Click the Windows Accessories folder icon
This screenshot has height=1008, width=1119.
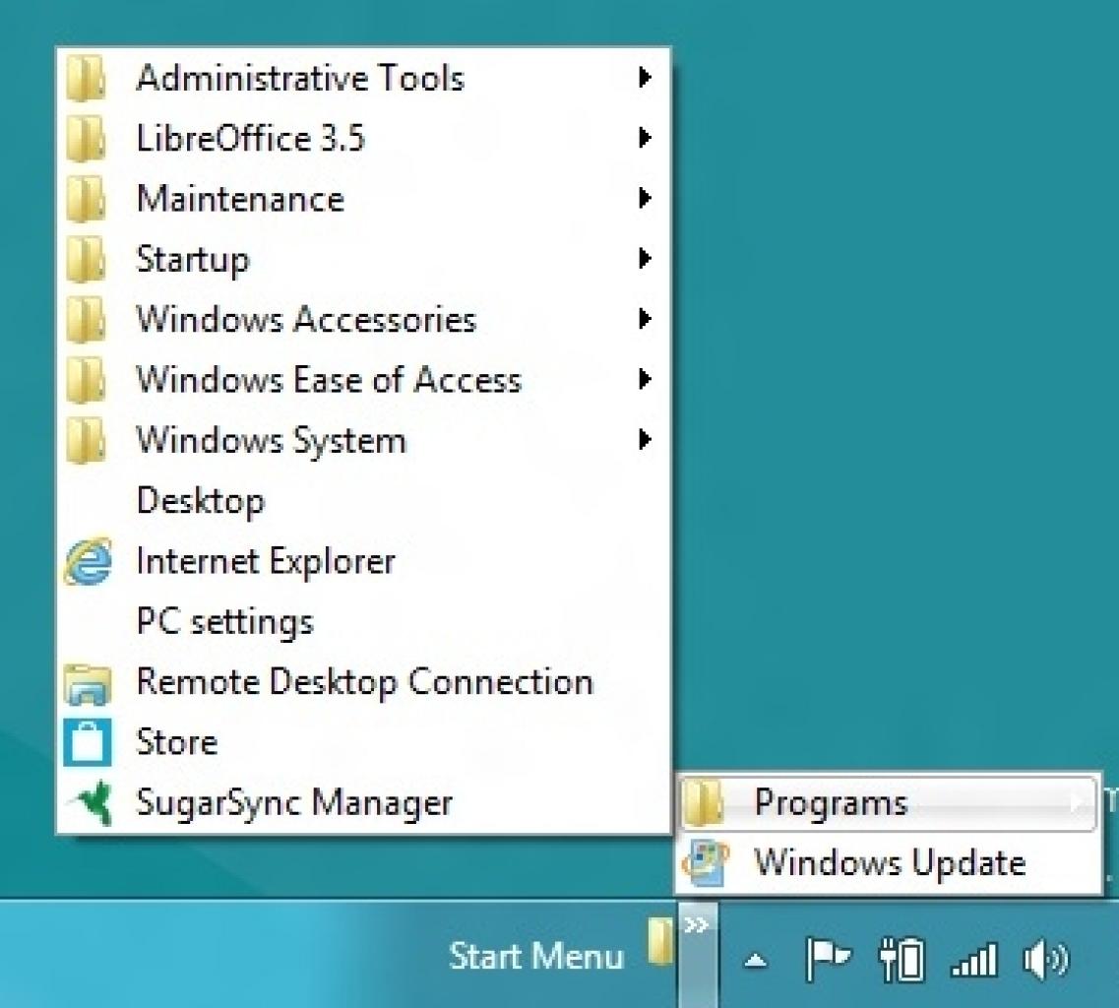tap(87, 319)
